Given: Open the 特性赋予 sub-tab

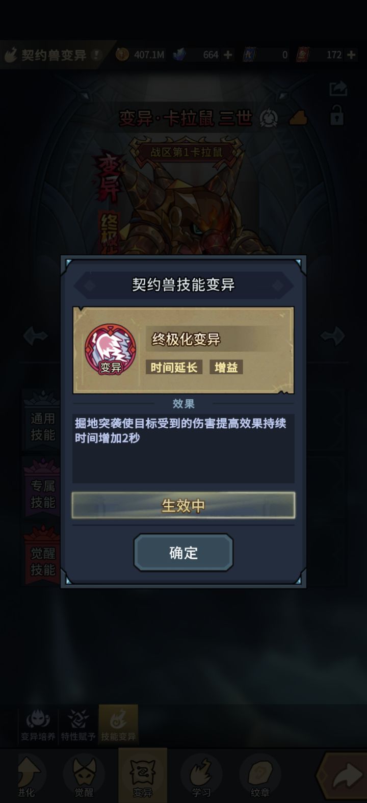Looking at the screenshot, I should tap(78, 725).
